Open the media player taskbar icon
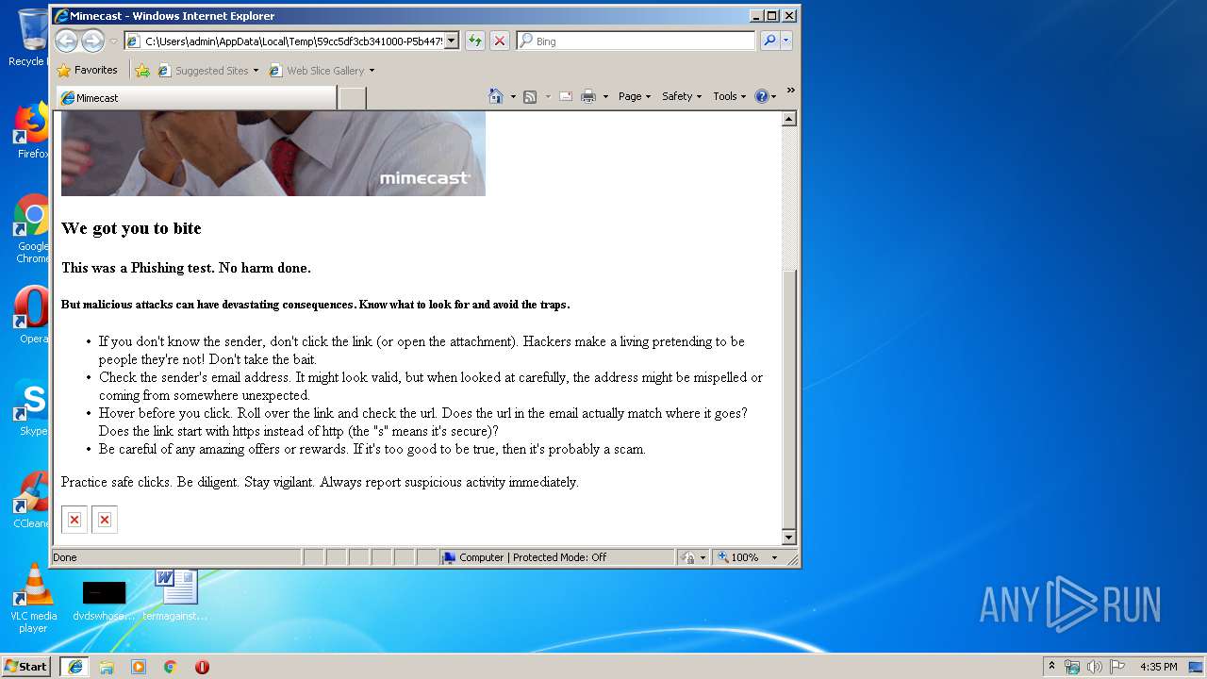This screenshot has height=679, width=1207. [139, 667]
